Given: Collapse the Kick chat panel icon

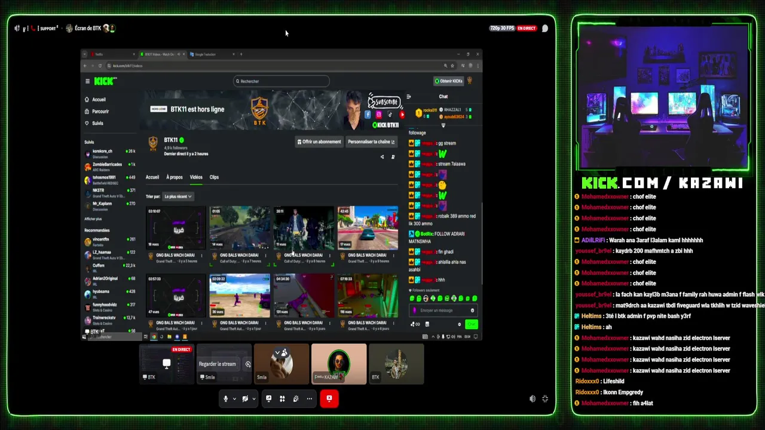Looking at the screenshot, I should [409, 97].
